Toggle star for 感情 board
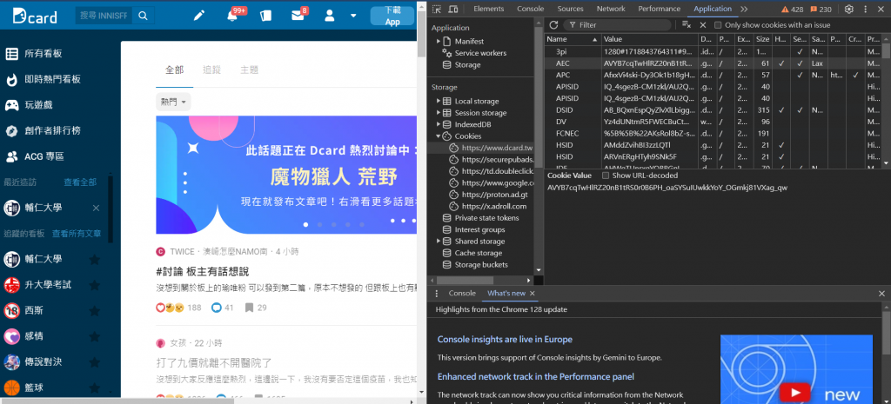The width and height of the screenshot is (891, 404). coord(94,336)
